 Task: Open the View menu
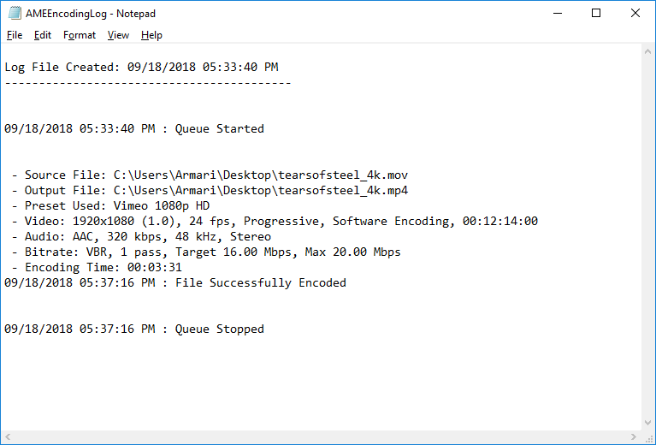coord(118,35)
